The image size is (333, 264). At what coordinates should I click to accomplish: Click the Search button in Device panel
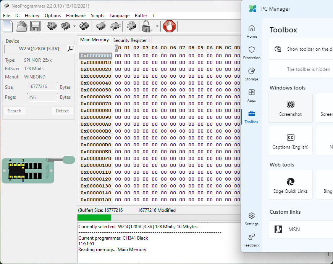[15, 111]
